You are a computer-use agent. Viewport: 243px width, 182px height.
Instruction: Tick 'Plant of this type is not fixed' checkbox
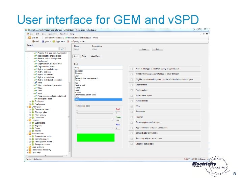[132, 69]
